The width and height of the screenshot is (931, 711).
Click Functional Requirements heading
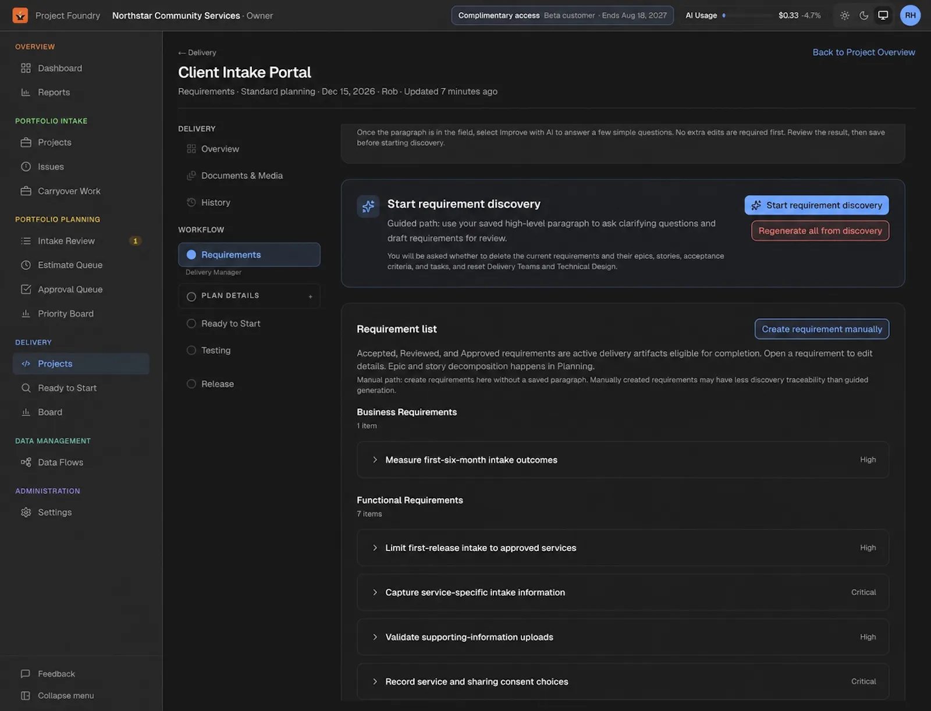(x=410, y=500)
